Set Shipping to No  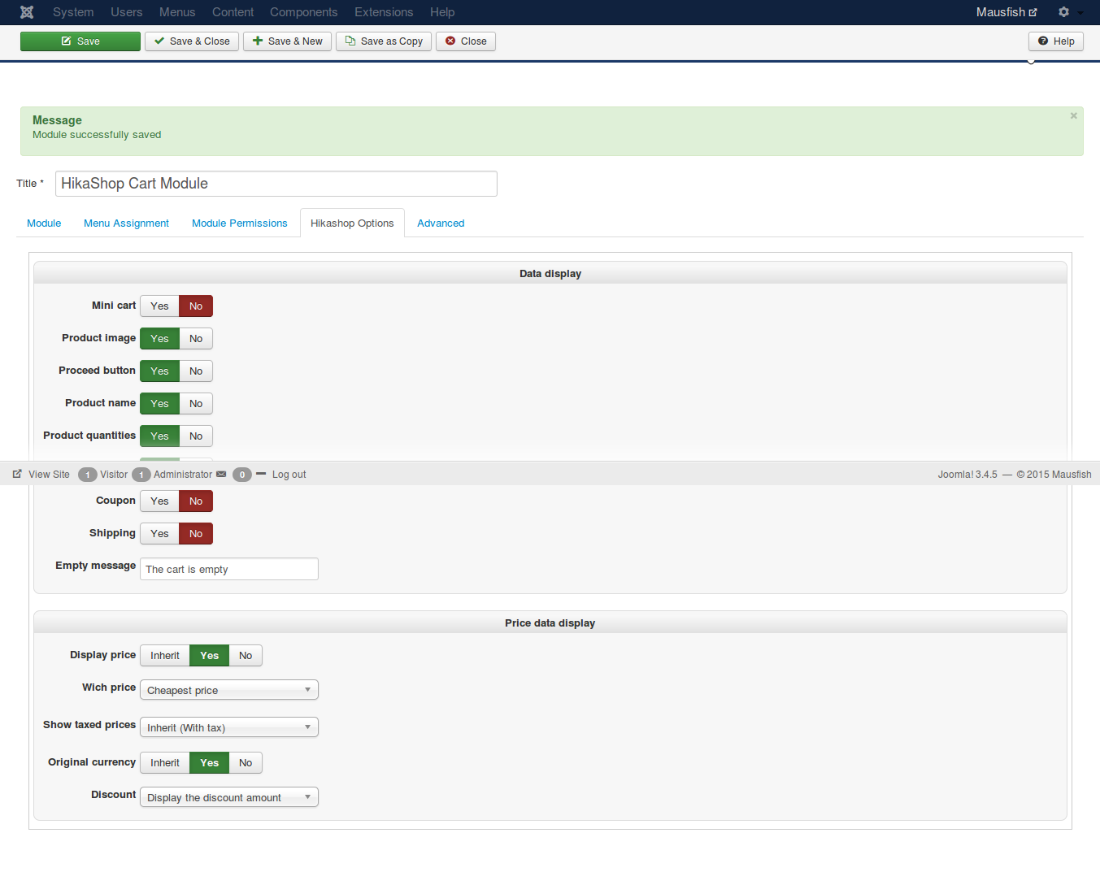click(x=196, y=534)
